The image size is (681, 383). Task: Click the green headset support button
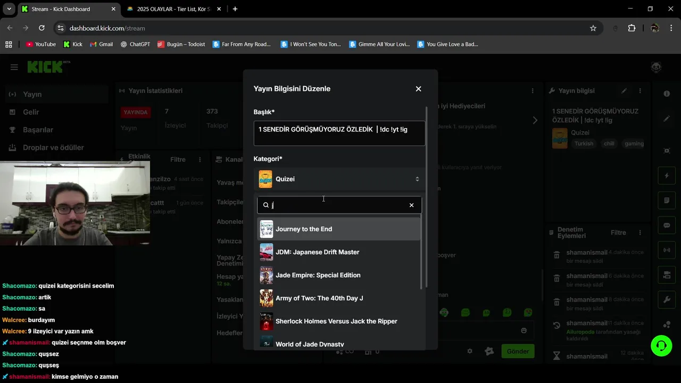(x=661, y=346)
